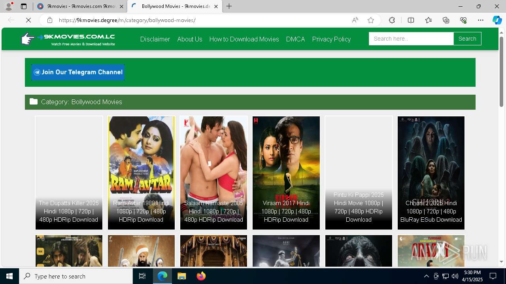Open the Extensions puzzle icon

[392, 20]
